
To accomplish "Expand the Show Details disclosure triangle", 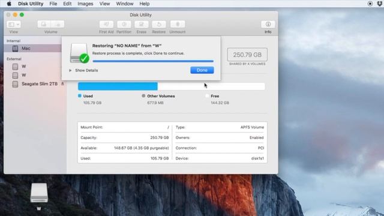I will [70, 71].
